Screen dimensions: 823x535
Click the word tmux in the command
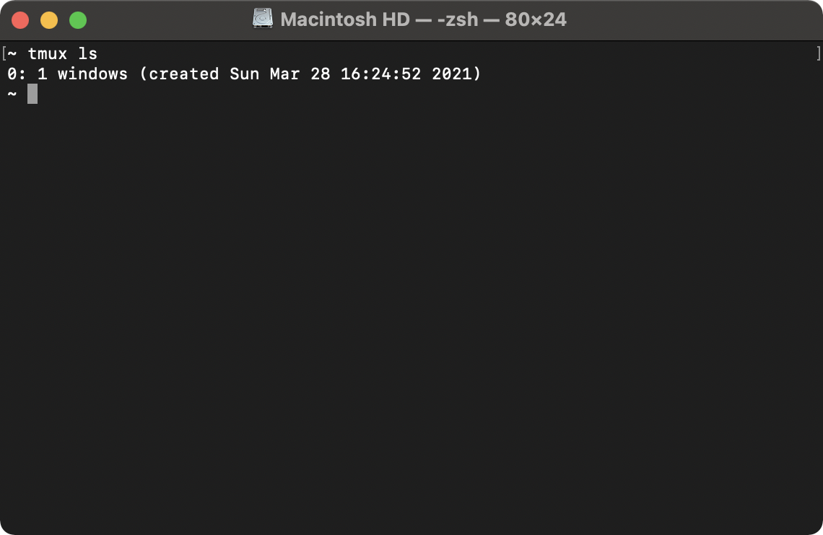(48, 53)
